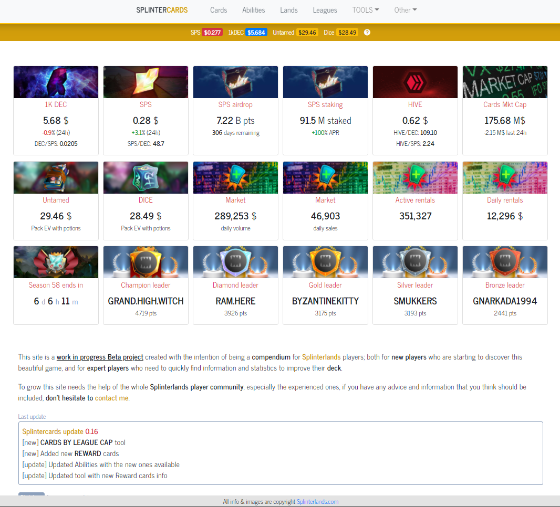Follow the Splinterlands link in the intro paragraph
560x507 pixels.
(322, 357)
